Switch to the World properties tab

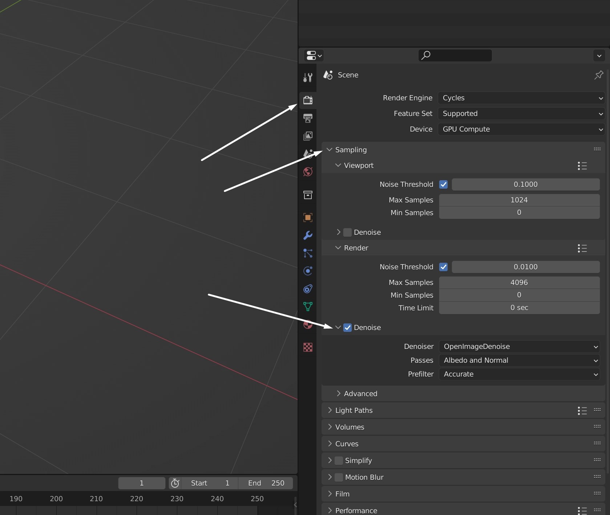[308, 172]
